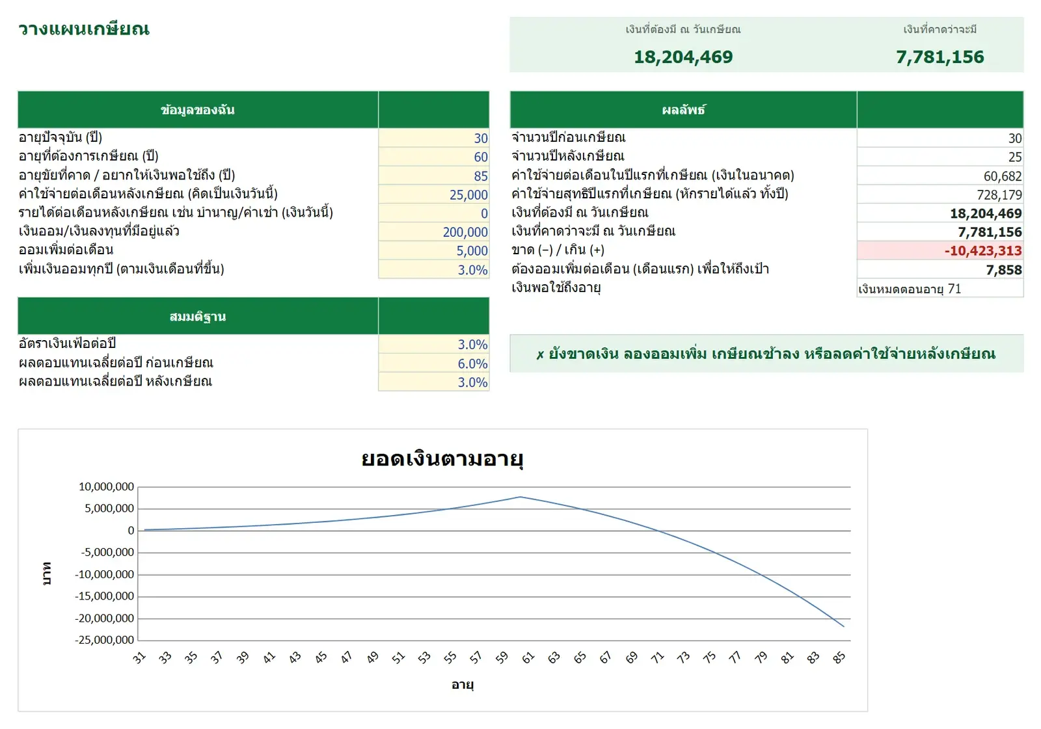Select the 3.0% cell beside ผลตอบแทนเฉลี่ยต่อปี หลังเกษียณ

coord(433,382)
